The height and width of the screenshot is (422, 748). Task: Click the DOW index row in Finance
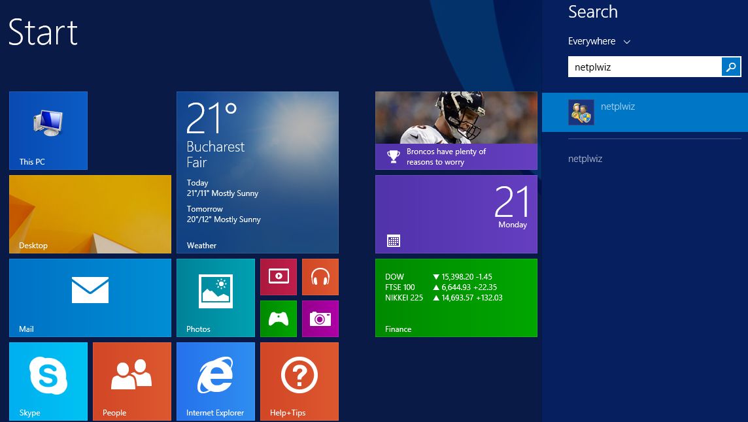[438, 276]
